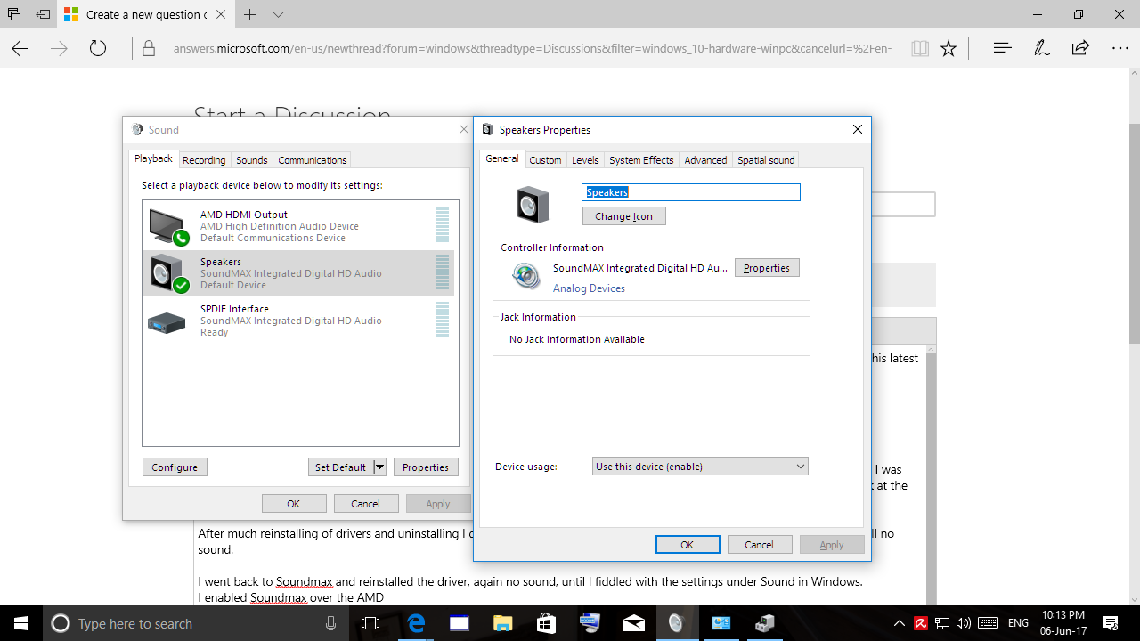This screenshot has width=1140, height=641.
Task: Click the Sound app taskbar icon
Action: pyautogui.click(x=677, y=623)
